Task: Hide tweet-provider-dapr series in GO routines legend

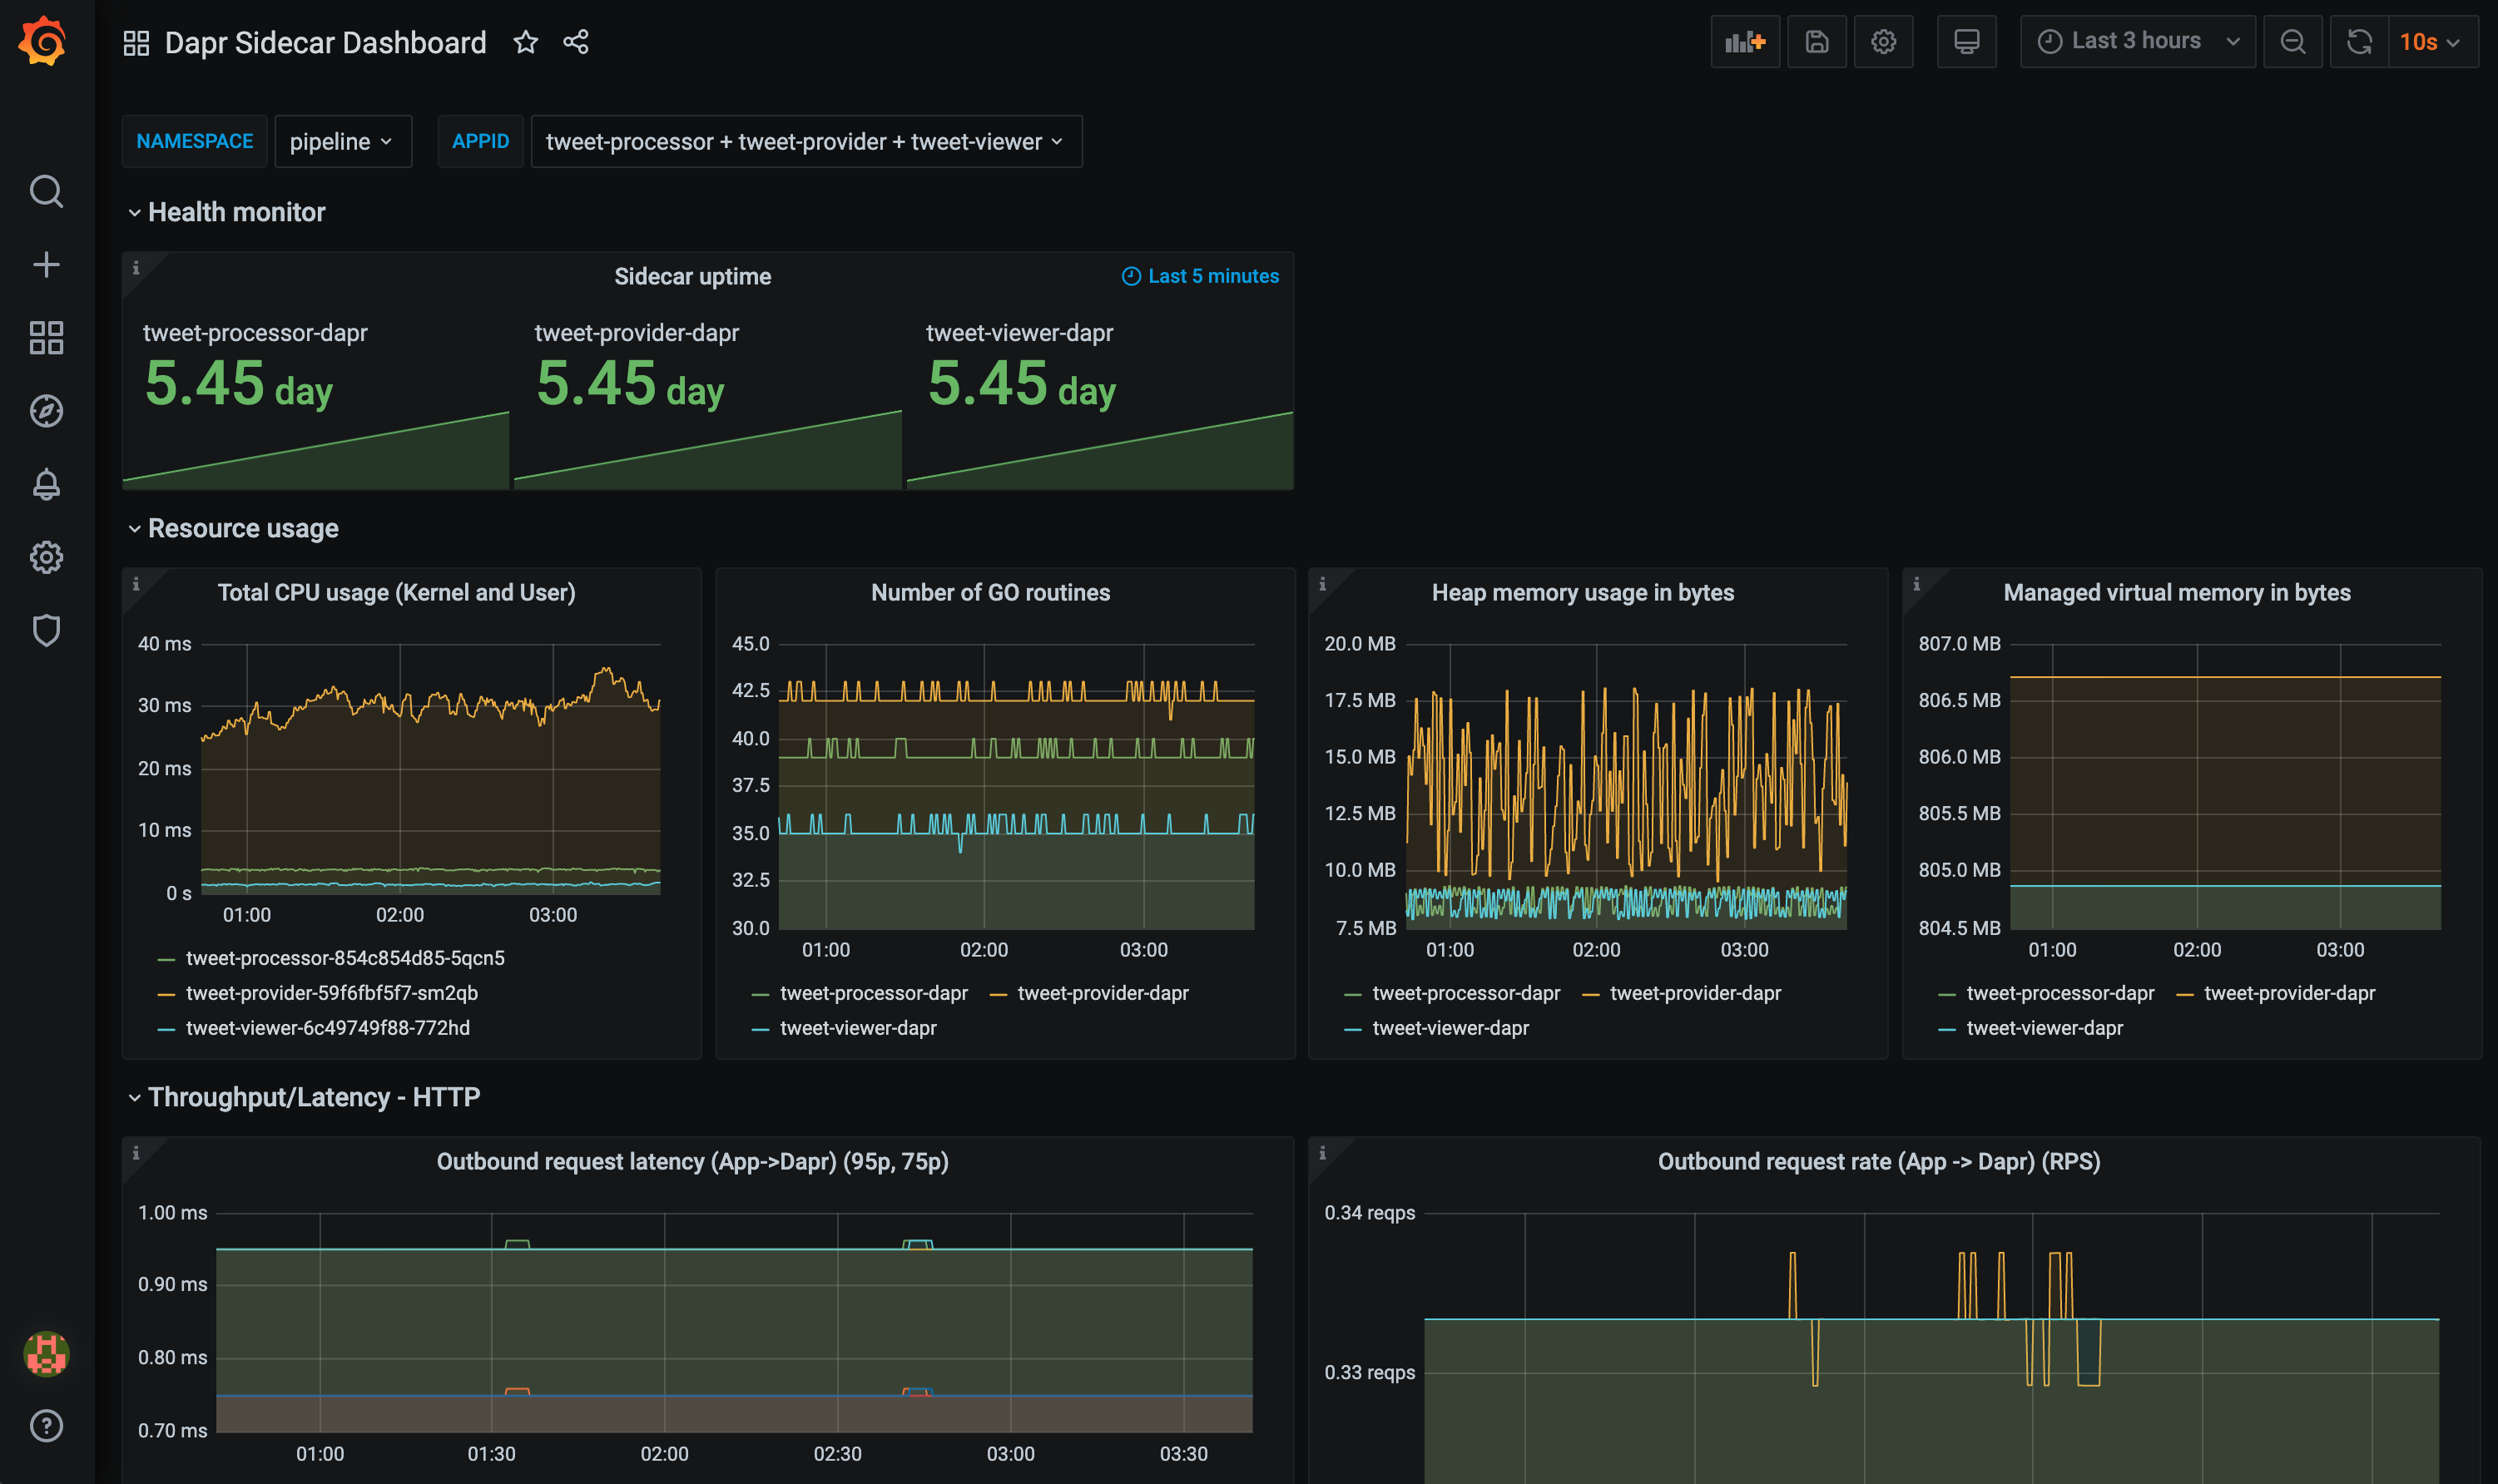Action: (1103, 992)
